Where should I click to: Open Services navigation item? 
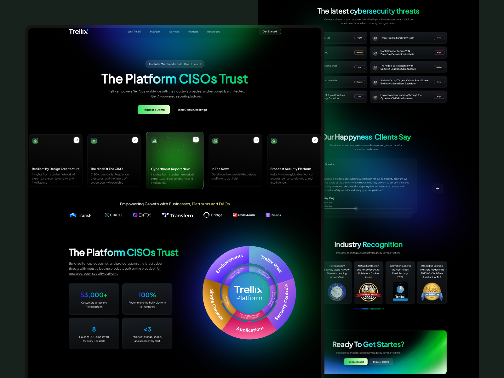tap(174, 32)
